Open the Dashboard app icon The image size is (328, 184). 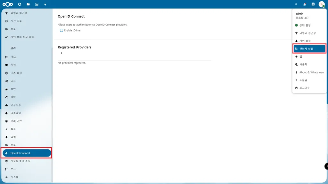[19, 4]
